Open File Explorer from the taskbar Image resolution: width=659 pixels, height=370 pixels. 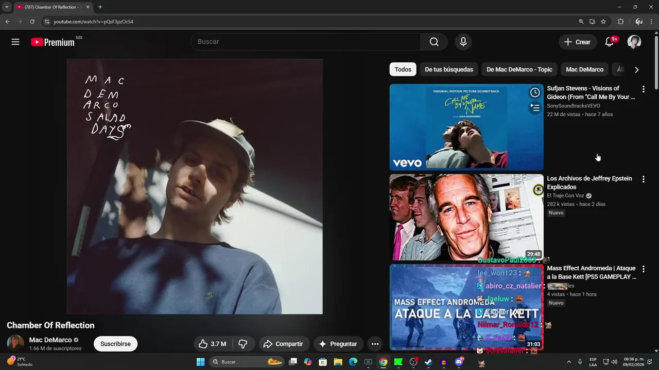[338, 362]
